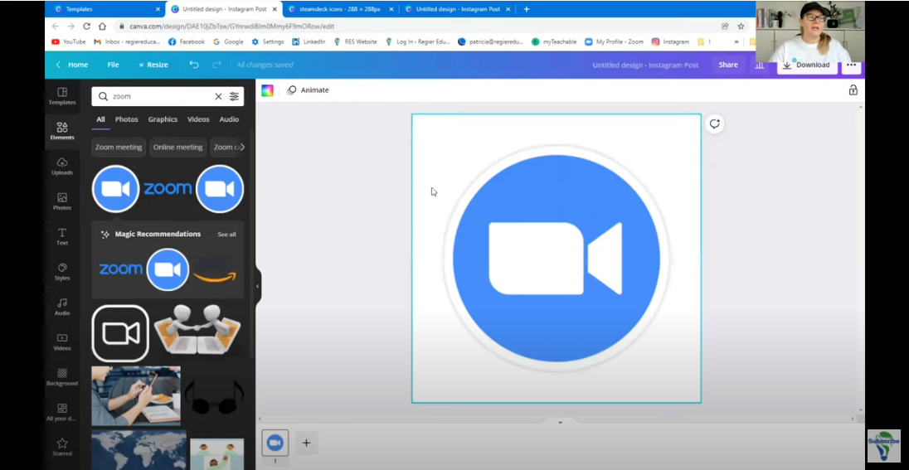Add a comment to the page

click(715, 124)
